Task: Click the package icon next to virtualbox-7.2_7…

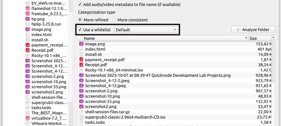Action: (x=28, y=118)
